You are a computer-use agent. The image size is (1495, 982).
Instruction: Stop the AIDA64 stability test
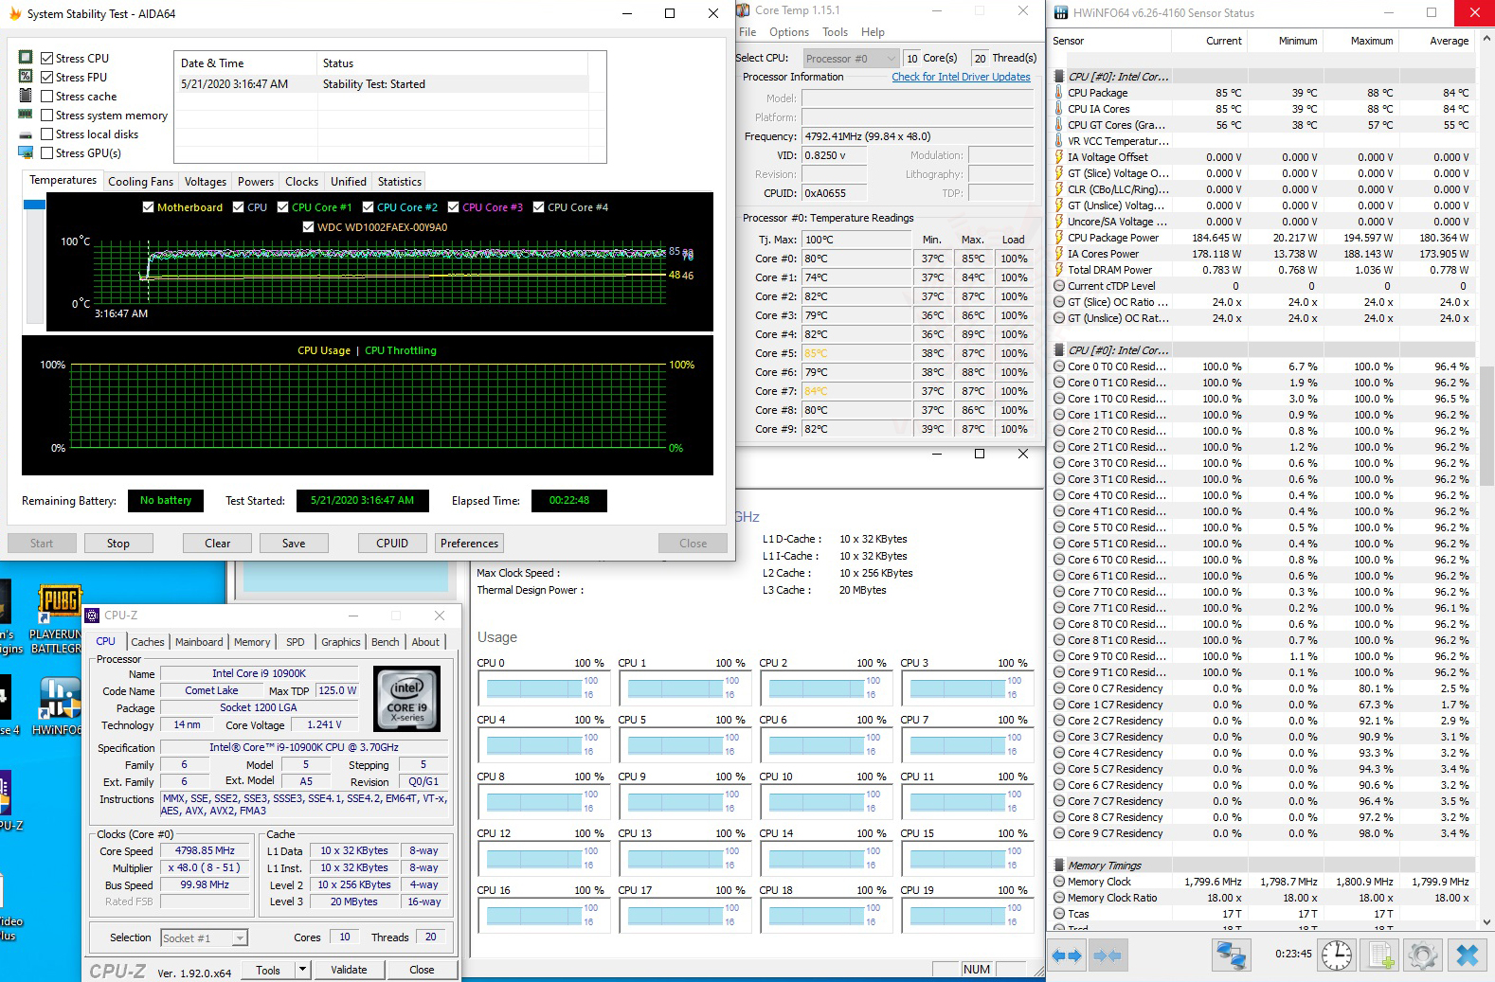[x=118, y=544]
